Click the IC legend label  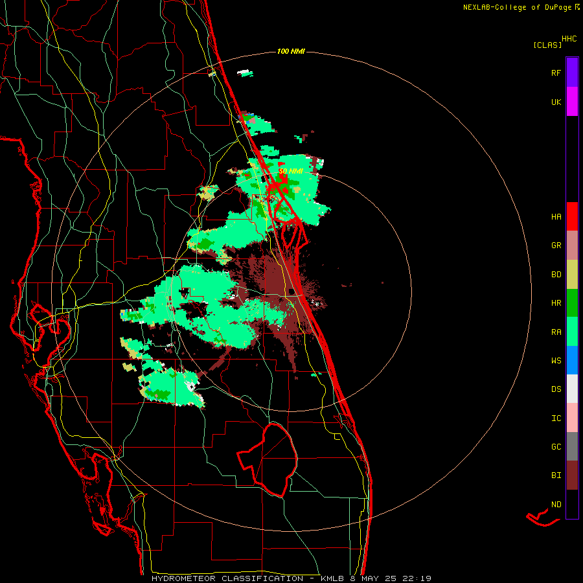(x=556, y=418)
